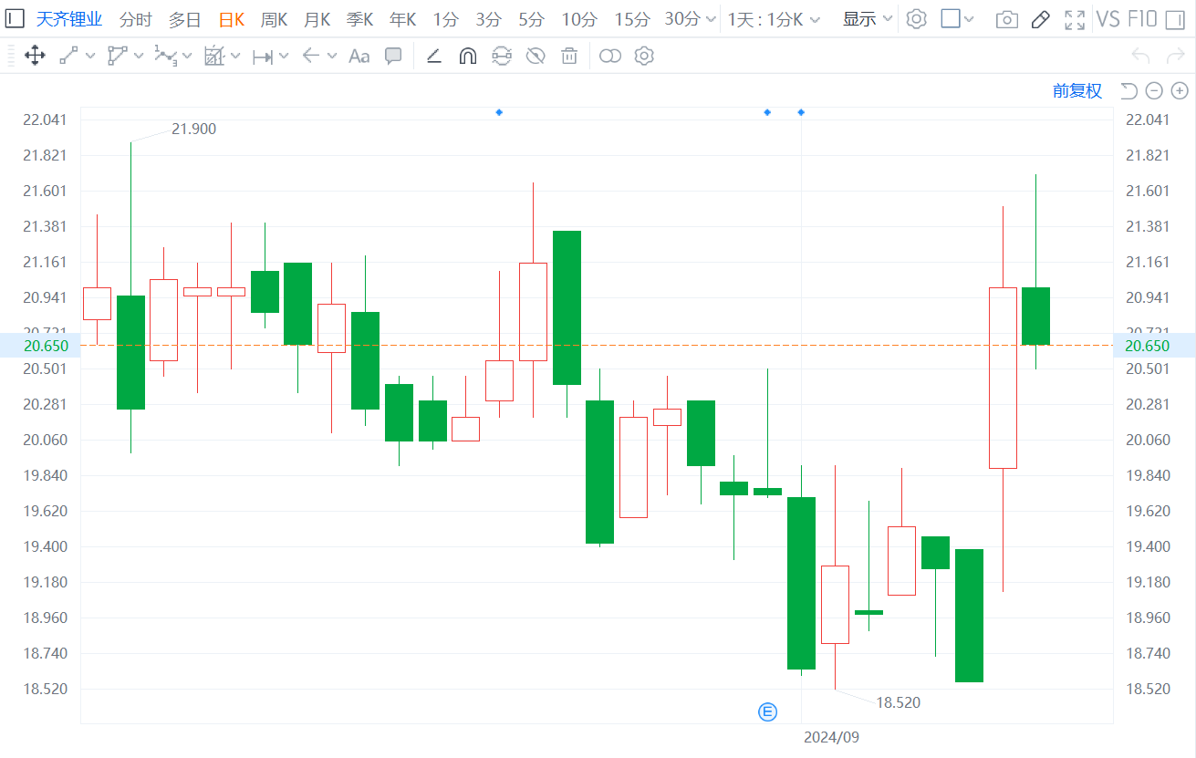Select the arrow annotation tool
Screen dimensions: 1196x758
coord(310,57)
